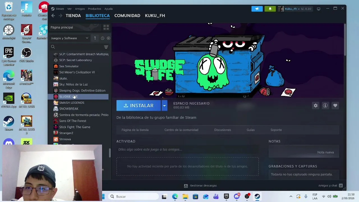Screen dimensions: 359x202
Task: Open Moonlight desktop shortcut
Action: [9, 32]
